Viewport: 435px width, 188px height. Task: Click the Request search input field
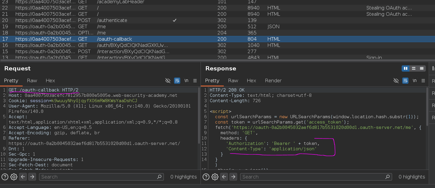pos(101,177)
